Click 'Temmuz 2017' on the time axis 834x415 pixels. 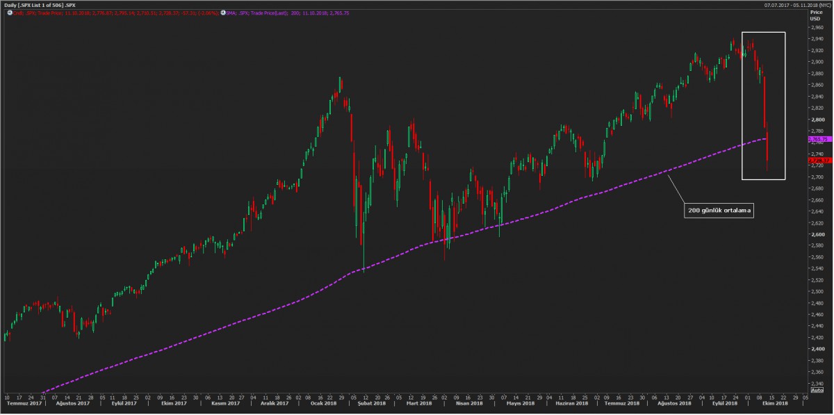point(23,403)
